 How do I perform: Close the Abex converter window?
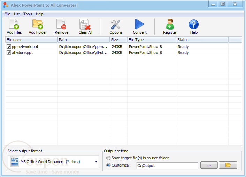coord(235,4)
